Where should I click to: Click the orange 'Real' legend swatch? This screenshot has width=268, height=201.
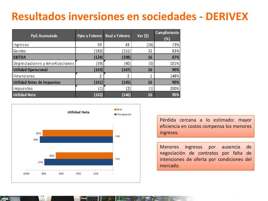tap(115, 110)
